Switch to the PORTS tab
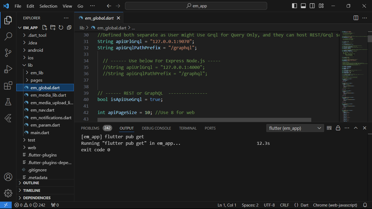 (x=210, y=128)
